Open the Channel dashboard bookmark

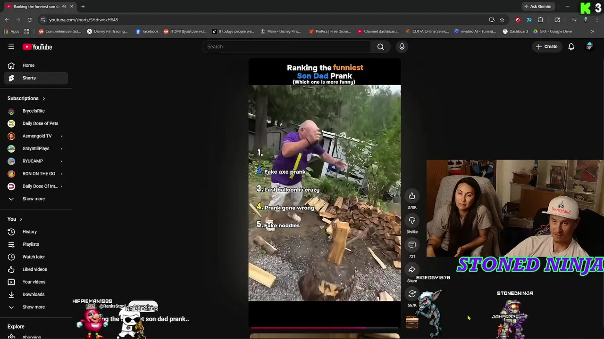point(378,32)
